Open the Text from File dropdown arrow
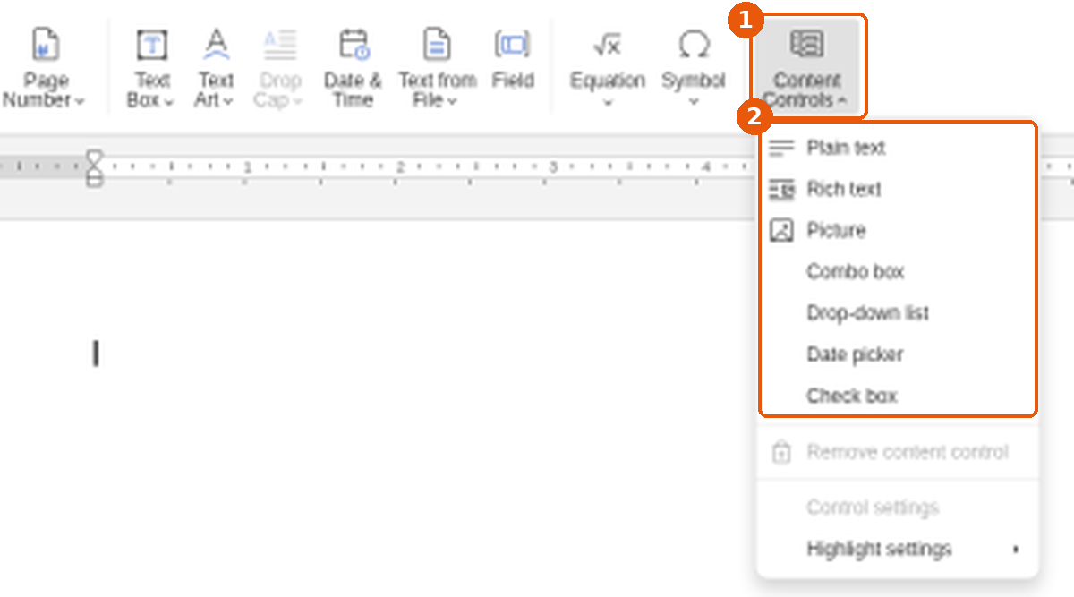This screenshot has height=597, width=1074. 452,101
